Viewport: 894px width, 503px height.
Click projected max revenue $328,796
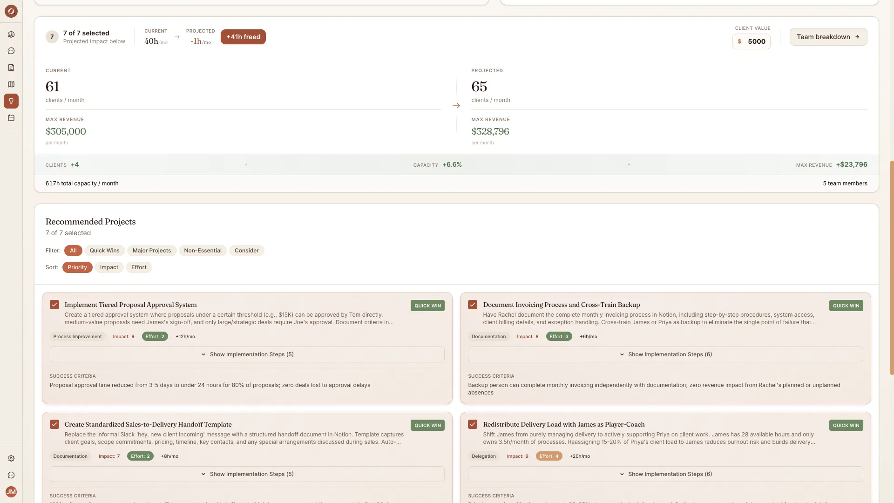(x=490, y=131)
